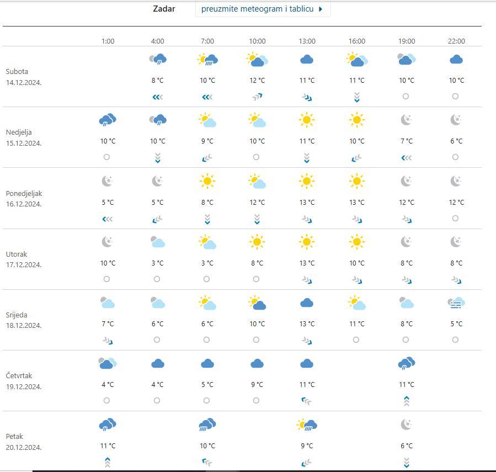The width and height of the screenshot is (496, 472).
Task: Select the overcast cloud icon for Subota 13:00
Action: pos(307,59)
